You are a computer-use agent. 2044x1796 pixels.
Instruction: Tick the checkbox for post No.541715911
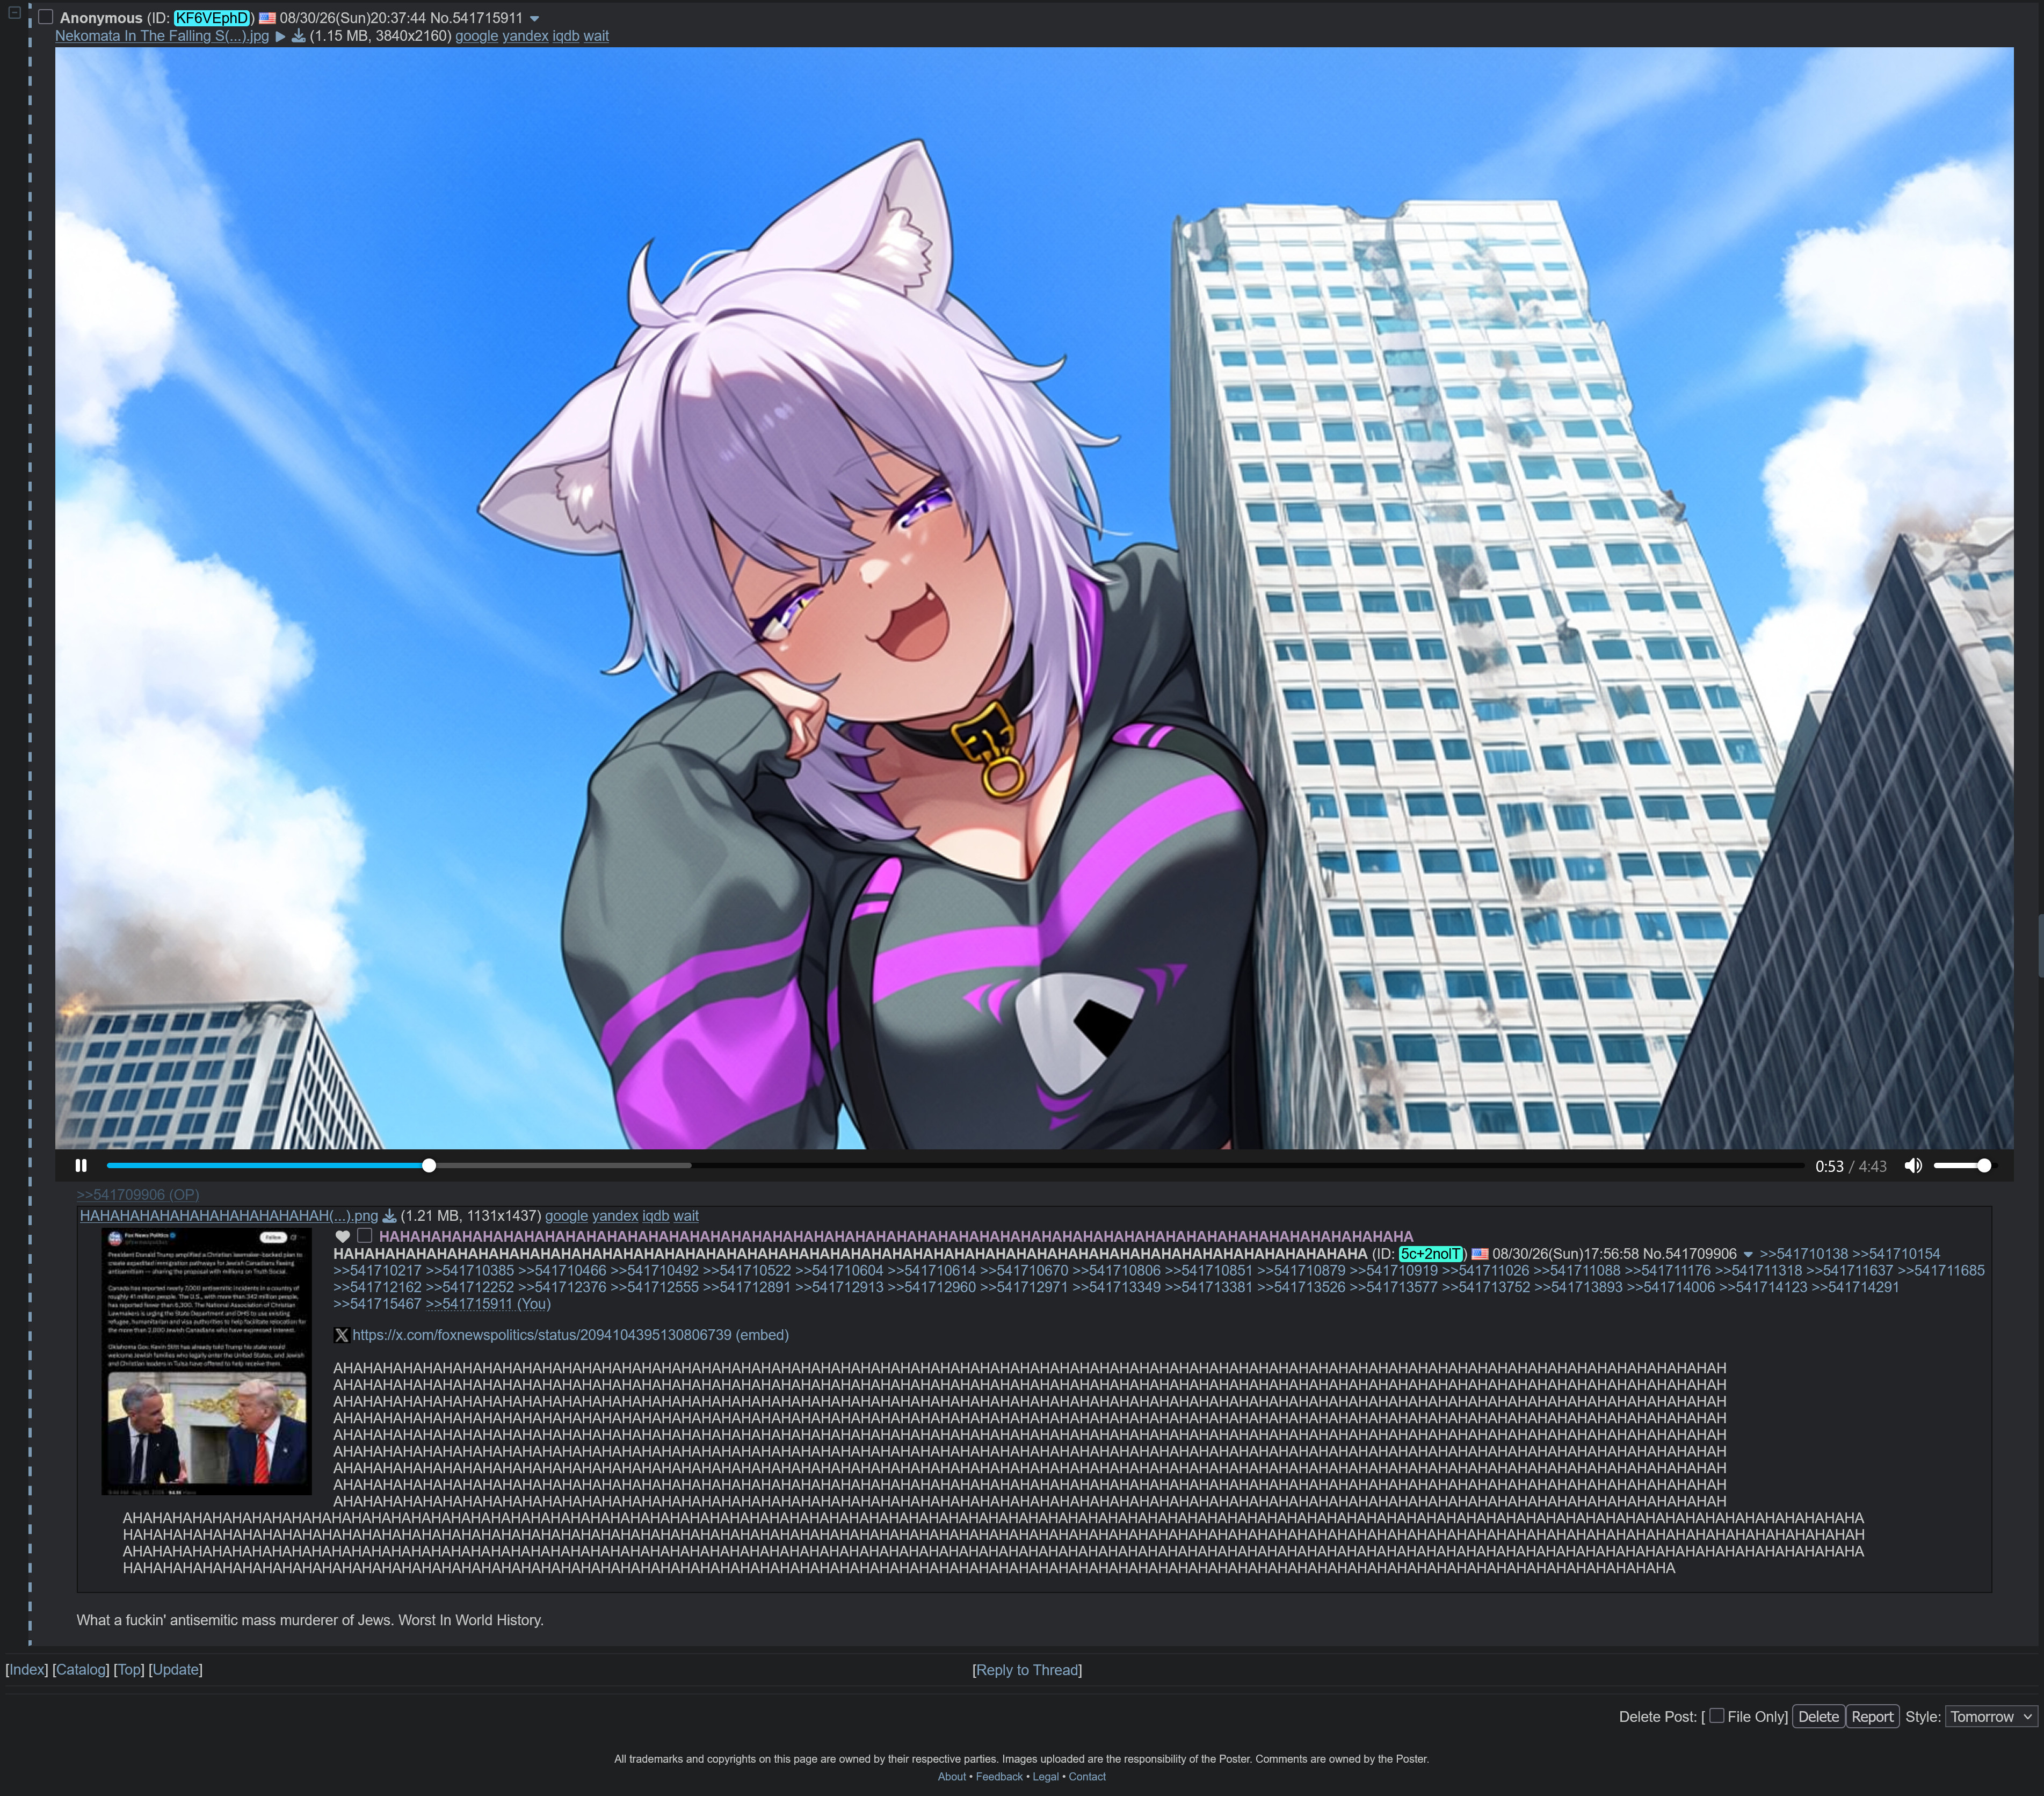point(46,17)
